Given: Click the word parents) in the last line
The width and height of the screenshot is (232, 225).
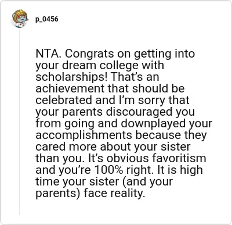Looking at the screenshot, I should (x=58, y=193).
